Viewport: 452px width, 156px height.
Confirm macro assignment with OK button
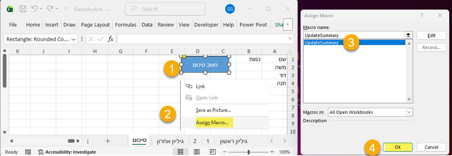pos(397,147)
